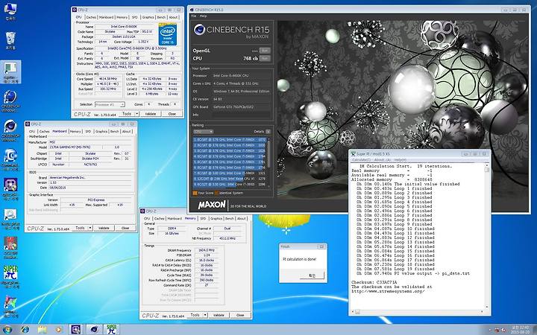This screenshot has width=537, height=335.
Task: Switch to the Super PI taskbar button
Action: [x=111, y=329]
